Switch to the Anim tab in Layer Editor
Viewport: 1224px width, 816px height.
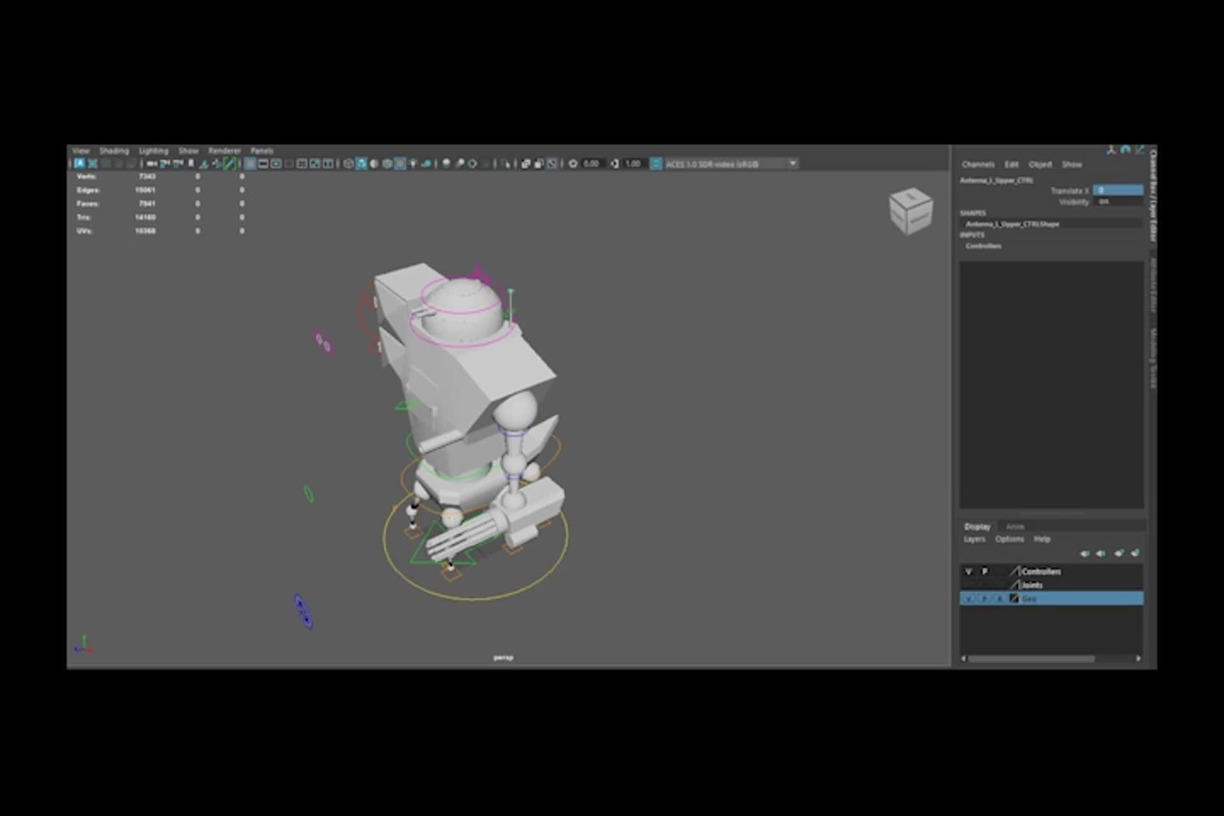coord(1015,527)
